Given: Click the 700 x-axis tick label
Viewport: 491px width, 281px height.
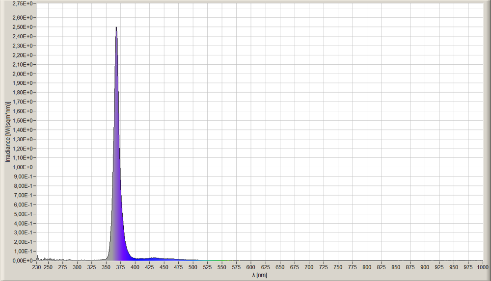Looking at the screenshot, I should pyautogui.click(x=309, y=267).
